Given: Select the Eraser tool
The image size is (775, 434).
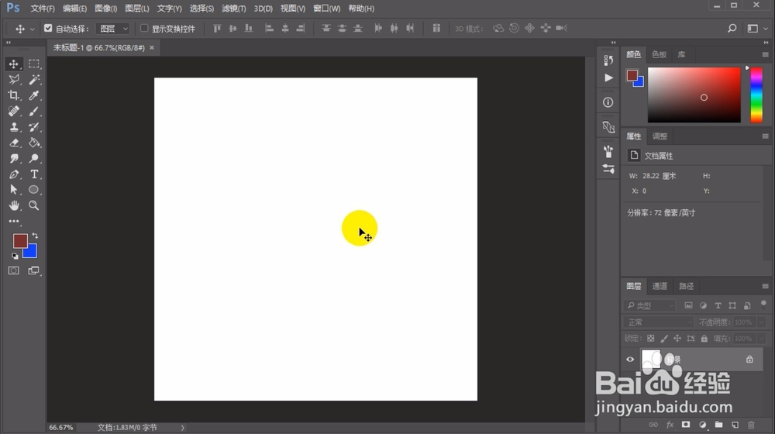Looking at the screenshot, I should click(x=14, y=143).
